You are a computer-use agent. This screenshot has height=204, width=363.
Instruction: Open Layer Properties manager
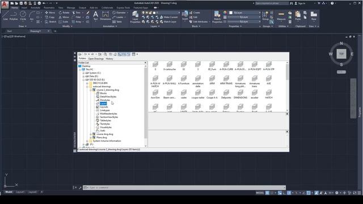pos(135,17)
